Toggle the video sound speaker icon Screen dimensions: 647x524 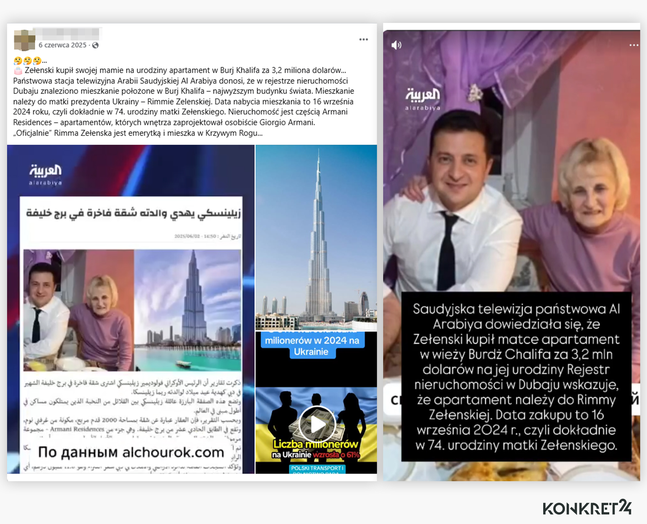point(396,45)
